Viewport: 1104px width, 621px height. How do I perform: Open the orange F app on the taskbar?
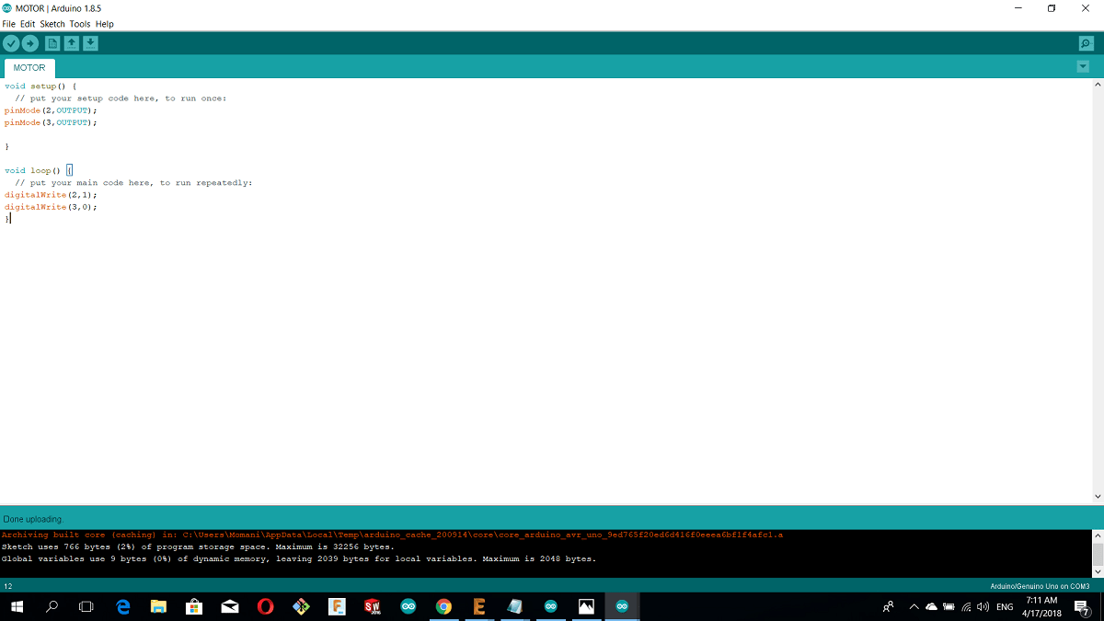[x=337, y=606]
